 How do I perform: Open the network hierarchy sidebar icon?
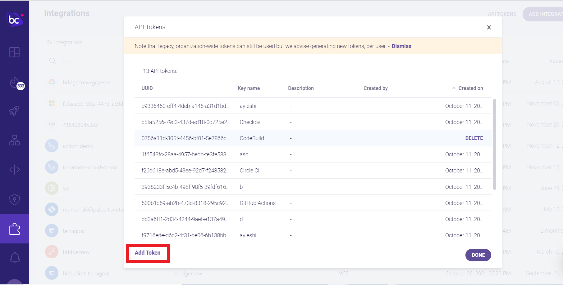15,140
